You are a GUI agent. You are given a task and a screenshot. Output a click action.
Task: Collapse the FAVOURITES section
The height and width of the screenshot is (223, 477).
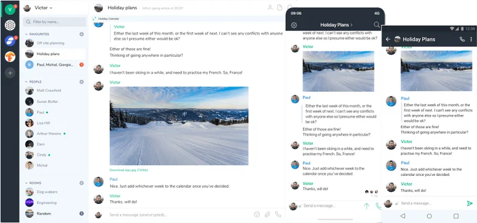(37, 35)
